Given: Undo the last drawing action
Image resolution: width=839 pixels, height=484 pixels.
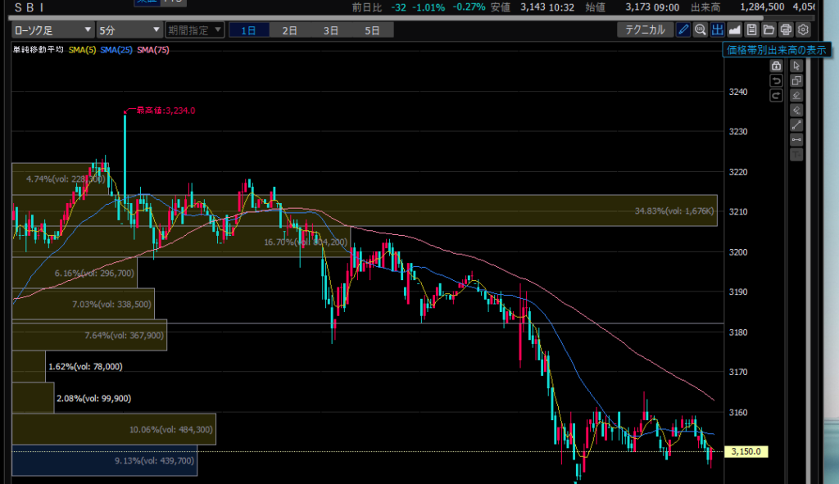Looking at the screenshot, I should coord(776,80).
